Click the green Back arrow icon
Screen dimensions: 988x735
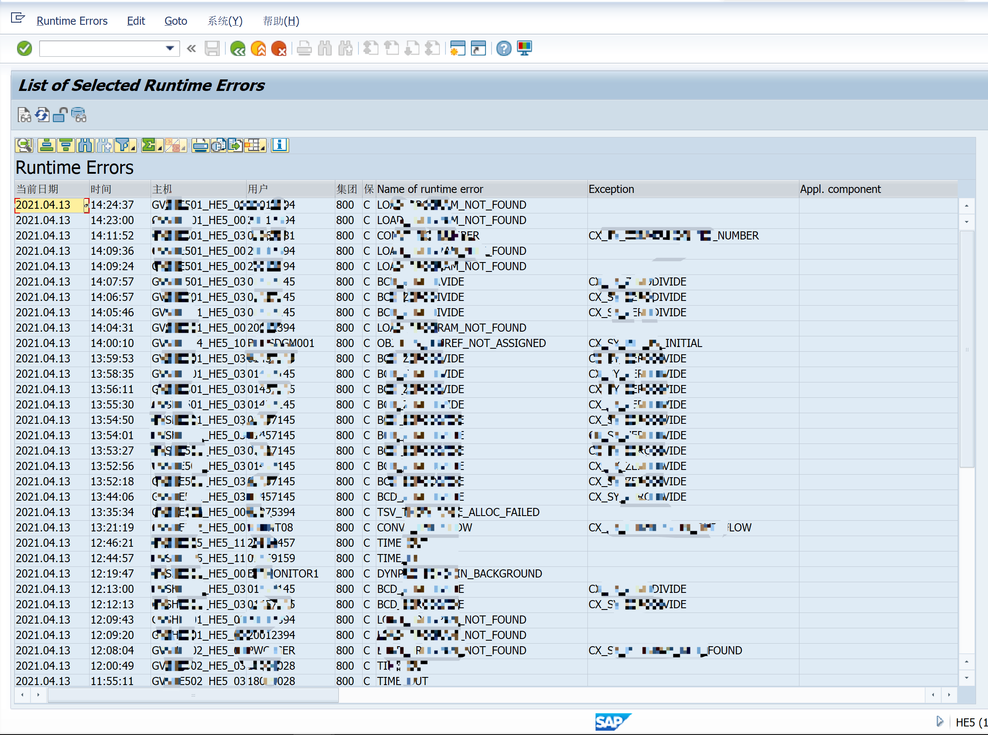point(238,48)
